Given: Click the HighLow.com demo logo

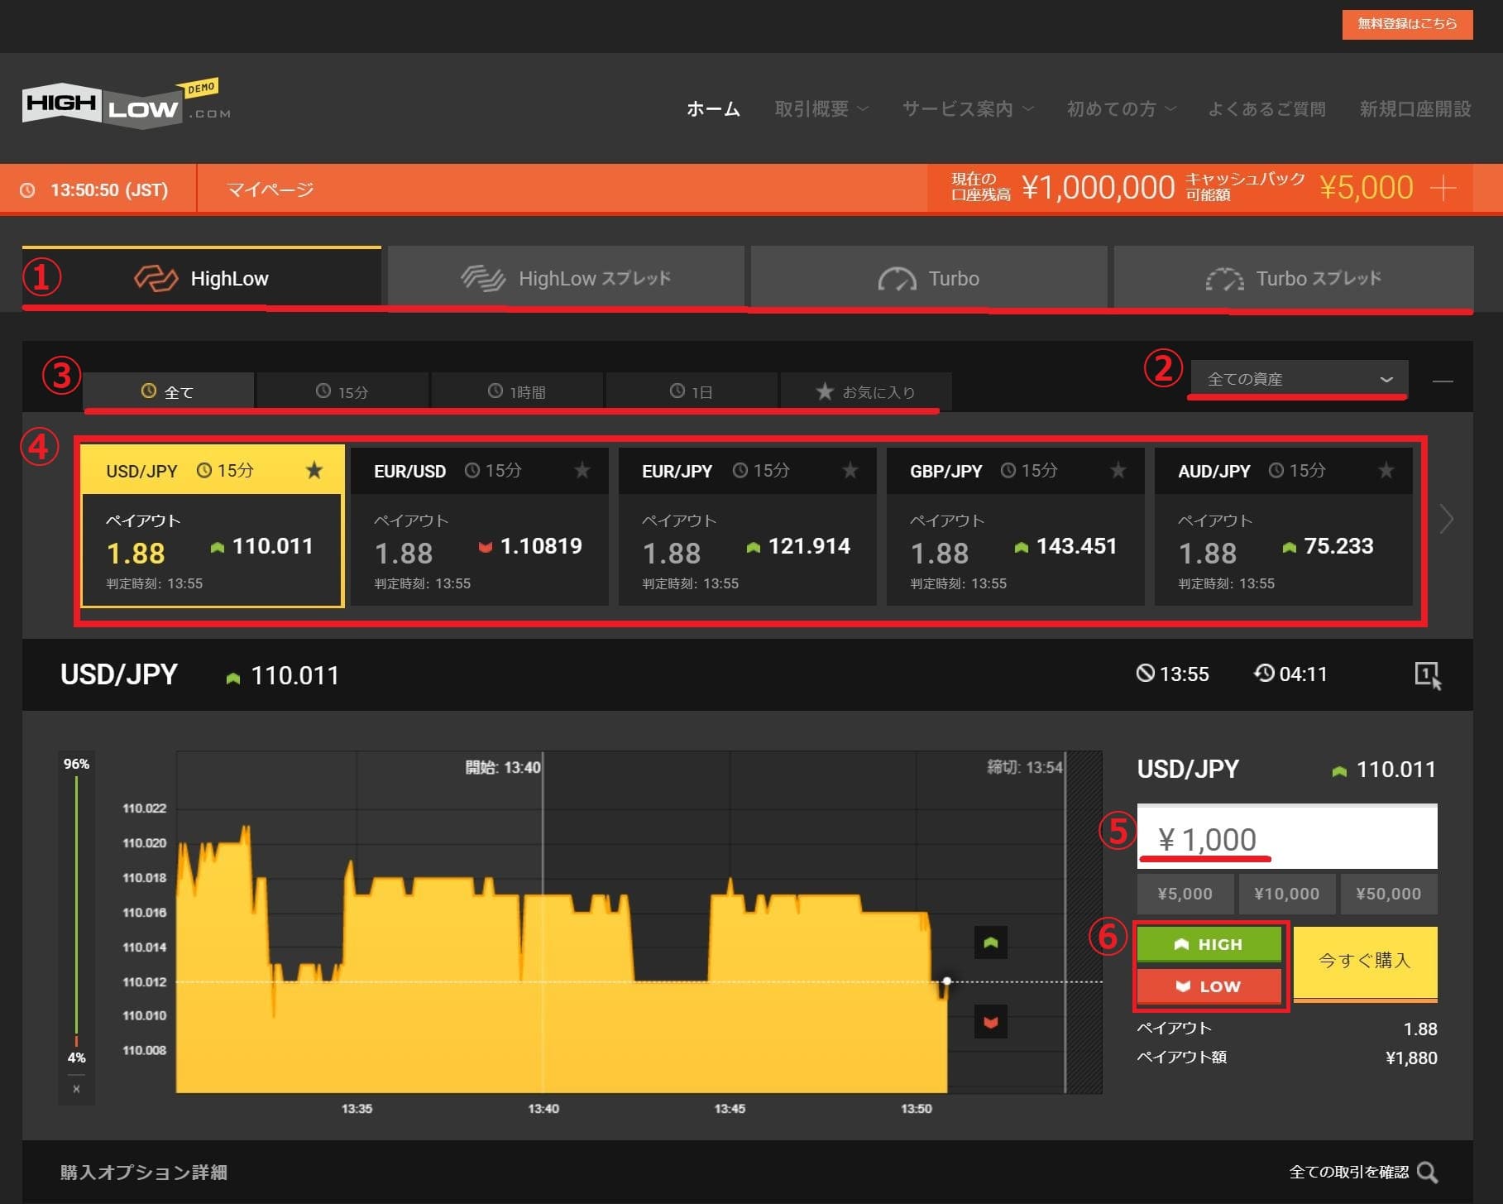Looking at the screenshot, I should 126,104.
